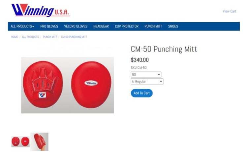The height and width of the screenshot is (153, 245).
Task: Expand the ALL PRODUCTS menu
Action: 22,26
